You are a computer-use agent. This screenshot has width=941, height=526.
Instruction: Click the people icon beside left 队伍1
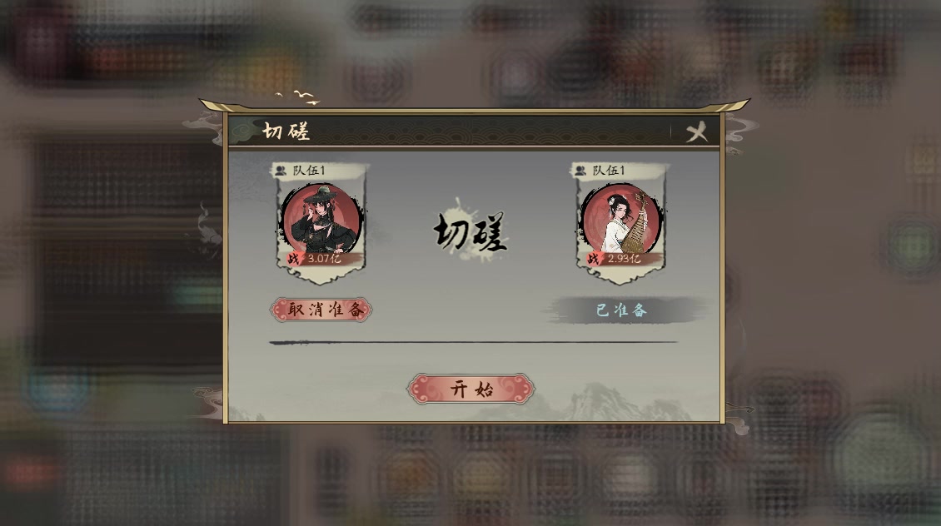tap(281, 171)
